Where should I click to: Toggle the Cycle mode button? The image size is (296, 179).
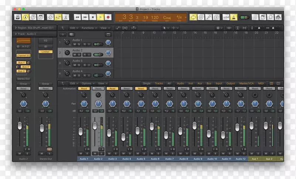[x=193, y=17]
